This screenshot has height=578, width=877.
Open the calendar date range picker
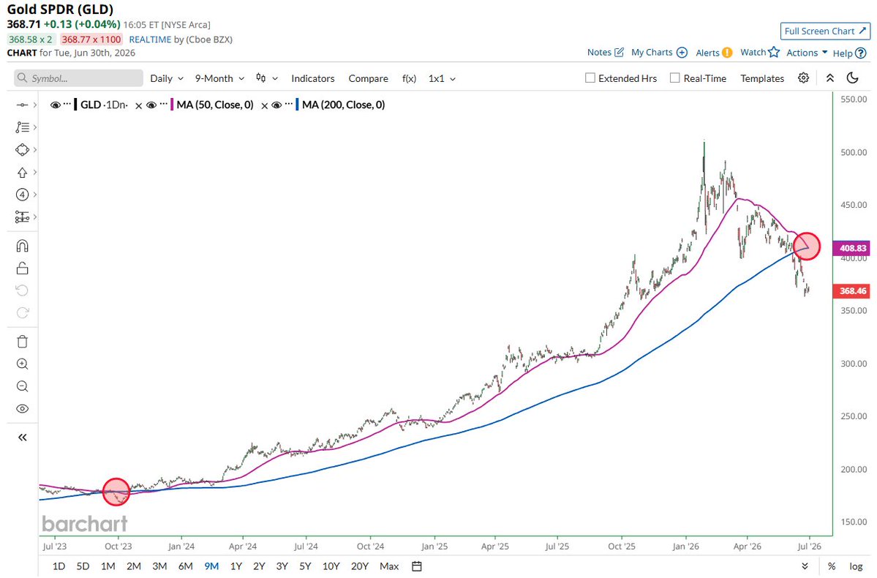tap(417, 566)
